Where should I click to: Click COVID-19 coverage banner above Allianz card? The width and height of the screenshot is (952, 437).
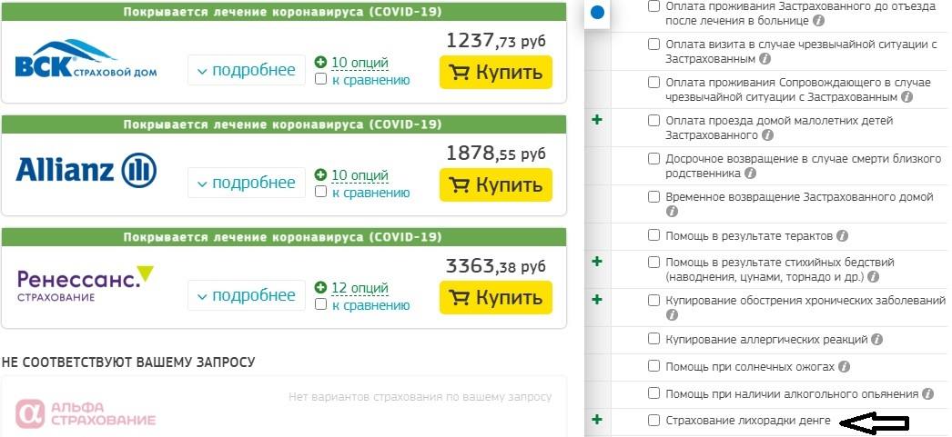click(x=284, y=124)
